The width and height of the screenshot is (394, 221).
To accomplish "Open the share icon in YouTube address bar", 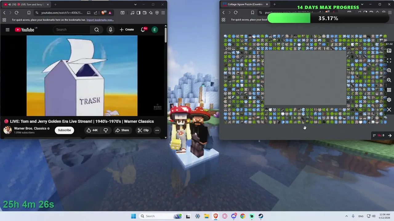I will point(95,13).
